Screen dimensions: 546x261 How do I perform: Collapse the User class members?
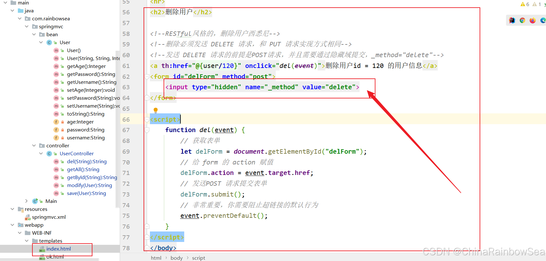pos(41,42)
